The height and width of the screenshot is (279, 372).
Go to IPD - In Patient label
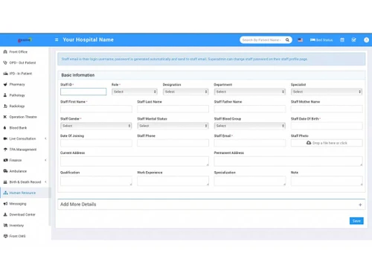click(21, 74)
